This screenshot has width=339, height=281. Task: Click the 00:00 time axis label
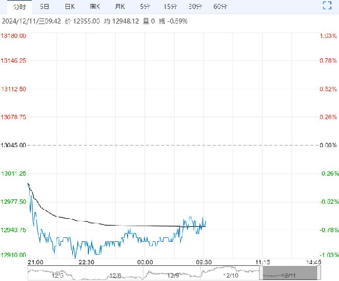pos(145,262)
